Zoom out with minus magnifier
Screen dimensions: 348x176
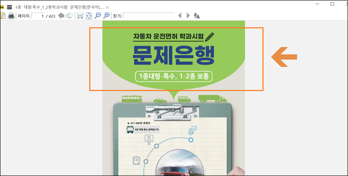tap(97, 15)
